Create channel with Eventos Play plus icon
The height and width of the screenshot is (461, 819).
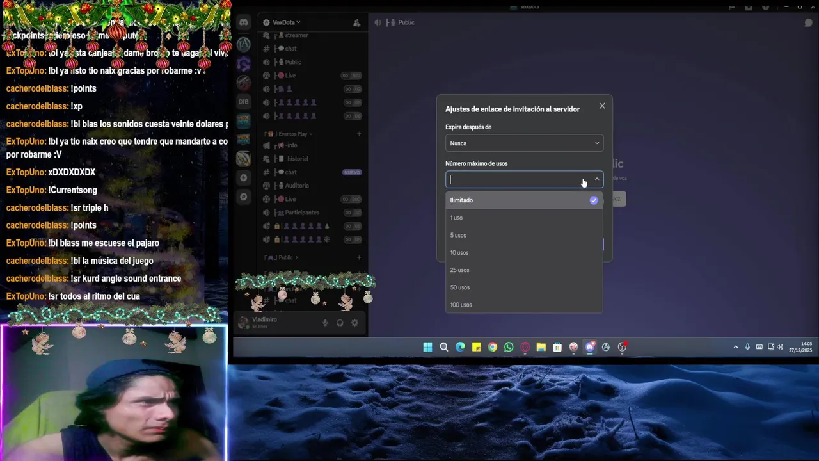click(x=359, y=134)
